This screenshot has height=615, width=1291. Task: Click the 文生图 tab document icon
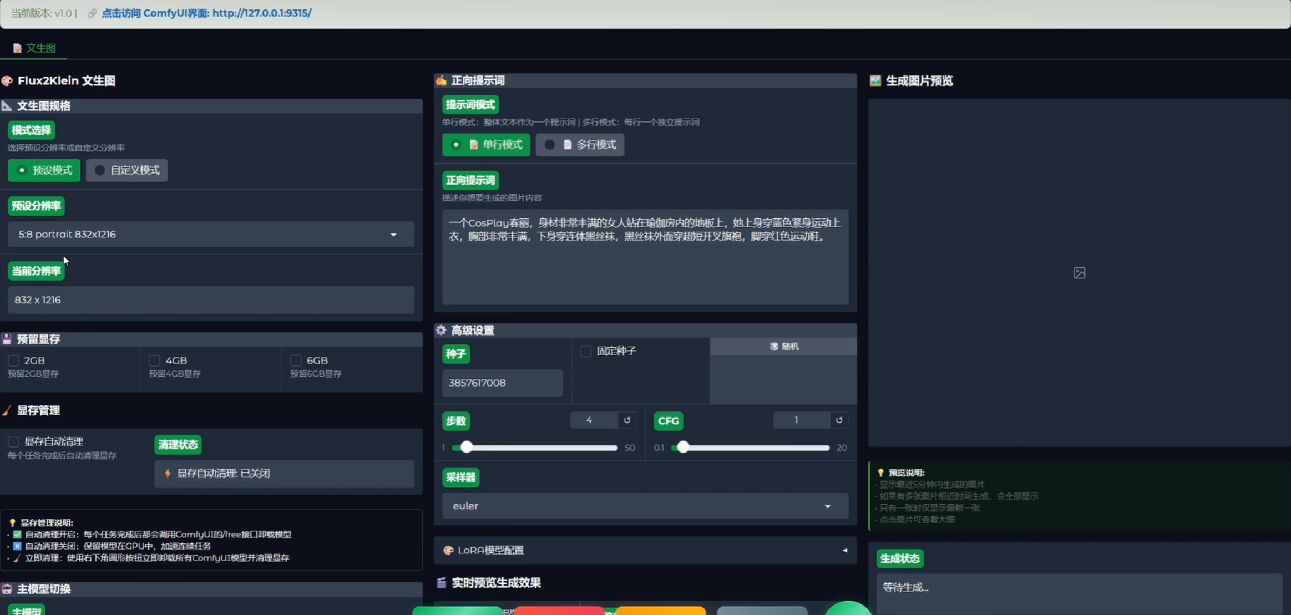(x=17, y=48)
